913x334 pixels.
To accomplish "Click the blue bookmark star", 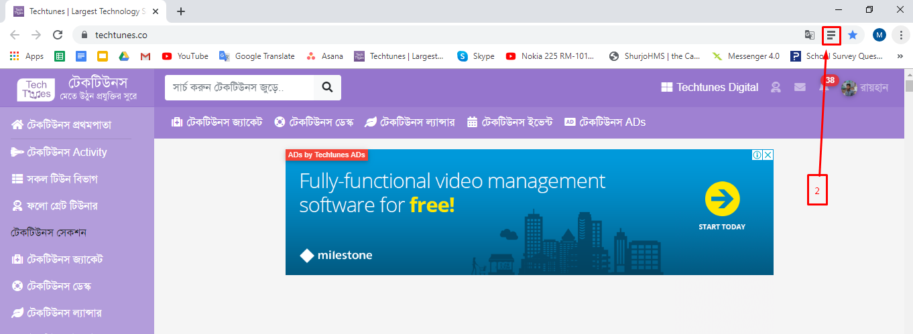I will point(853,35).
